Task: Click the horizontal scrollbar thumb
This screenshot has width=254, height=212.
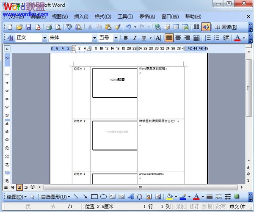Action: coord(141,187)
